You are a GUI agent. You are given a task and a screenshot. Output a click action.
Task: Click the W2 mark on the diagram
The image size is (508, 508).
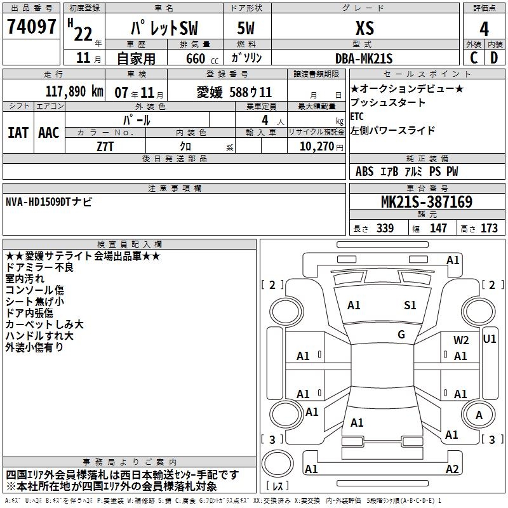pyautogui.click(x=461, y=340)
